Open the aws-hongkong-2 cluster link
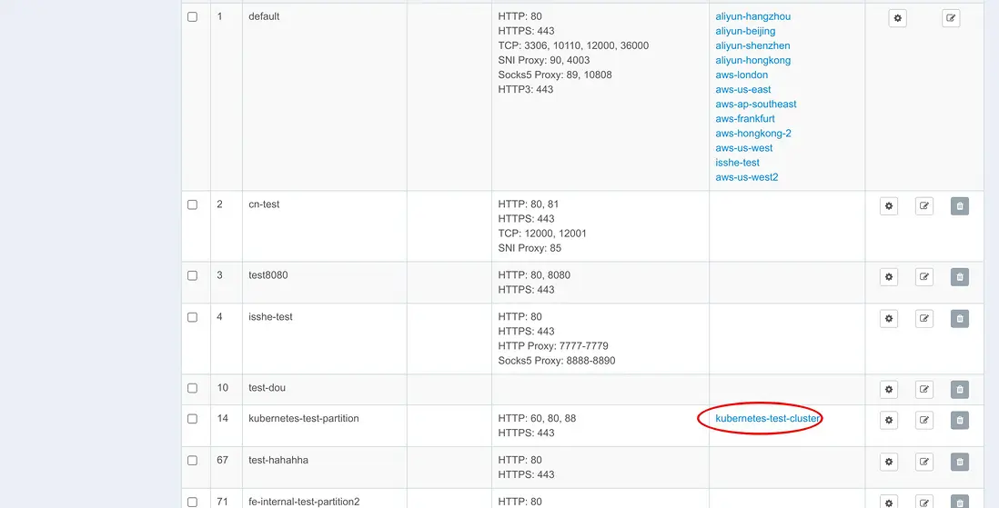The width and height of the screenshot is (999, 508). [753, 134]
